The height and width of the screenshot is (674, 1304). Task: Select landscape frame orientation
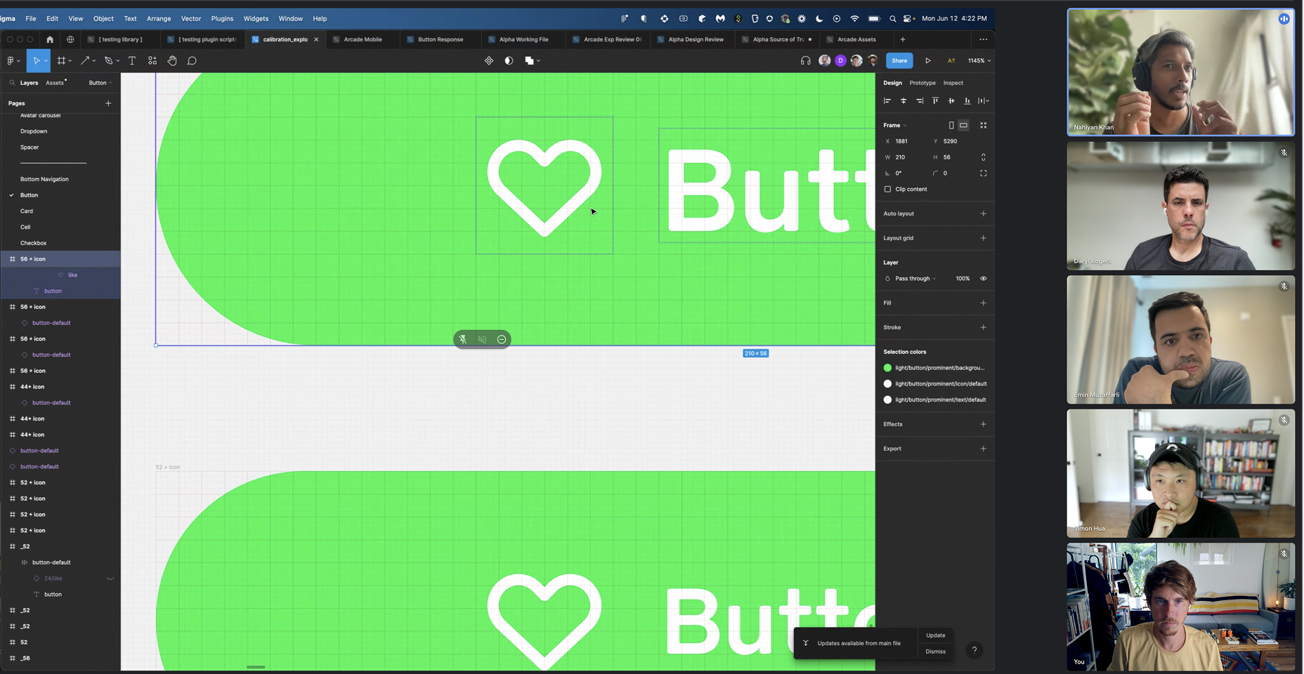tap(964, 126)
